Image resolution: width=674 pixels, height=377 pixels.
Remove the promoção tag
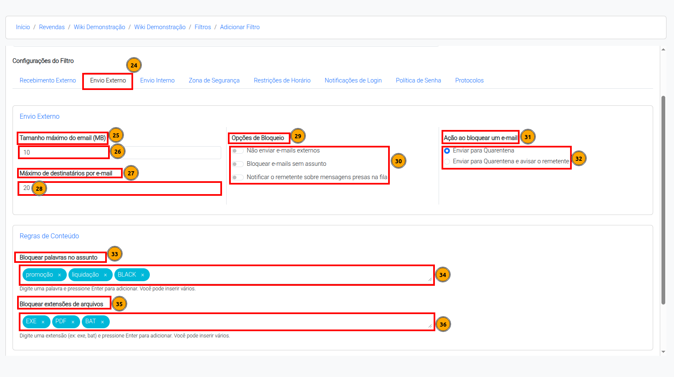click(59, 275)
